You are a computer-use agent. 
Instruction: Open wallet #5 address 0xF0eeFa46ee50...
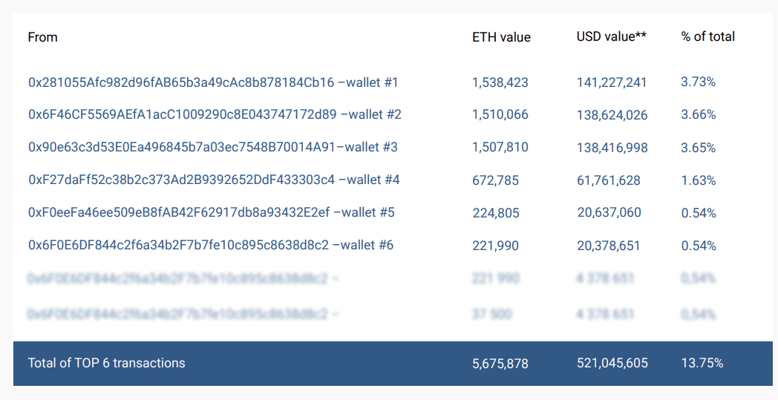[212, 212]
